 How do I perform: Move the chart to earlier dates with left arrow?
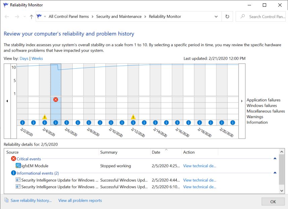[x=7, y=101]
